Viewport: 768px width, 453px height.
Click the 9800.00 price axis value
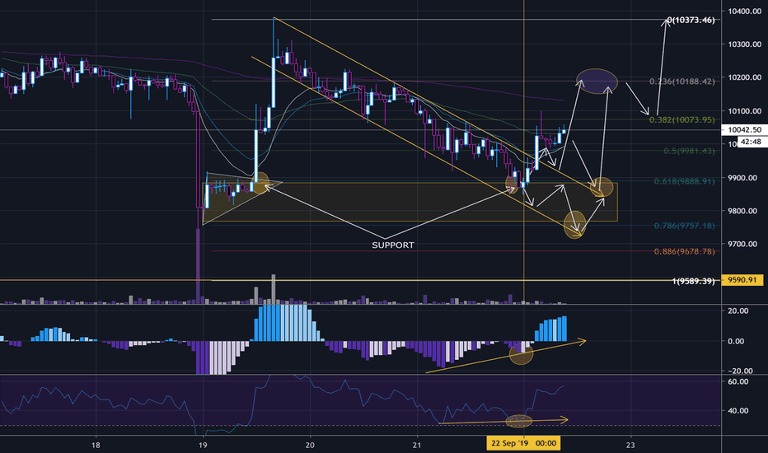click(x=742, y=211)
